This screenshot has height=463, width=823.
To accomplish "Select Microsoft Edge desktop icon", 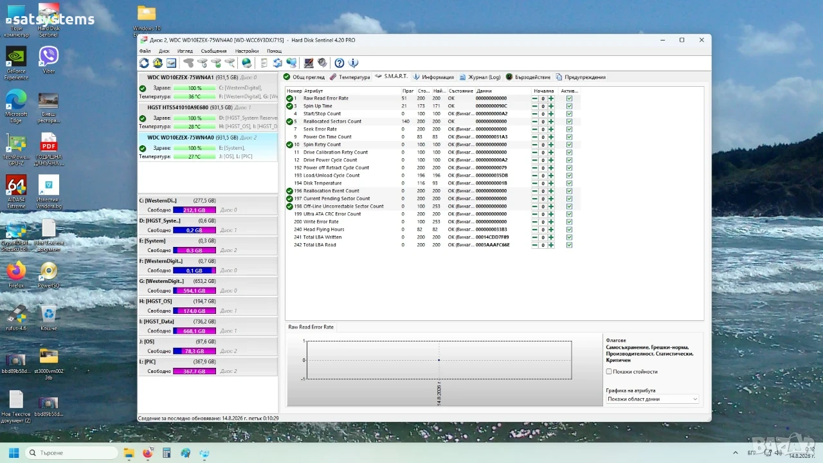I will click(16, 106).
